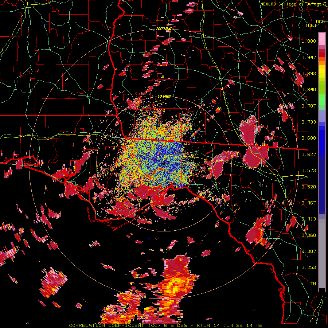Click the bright green segment of the color bar

(x=322, y=99)
